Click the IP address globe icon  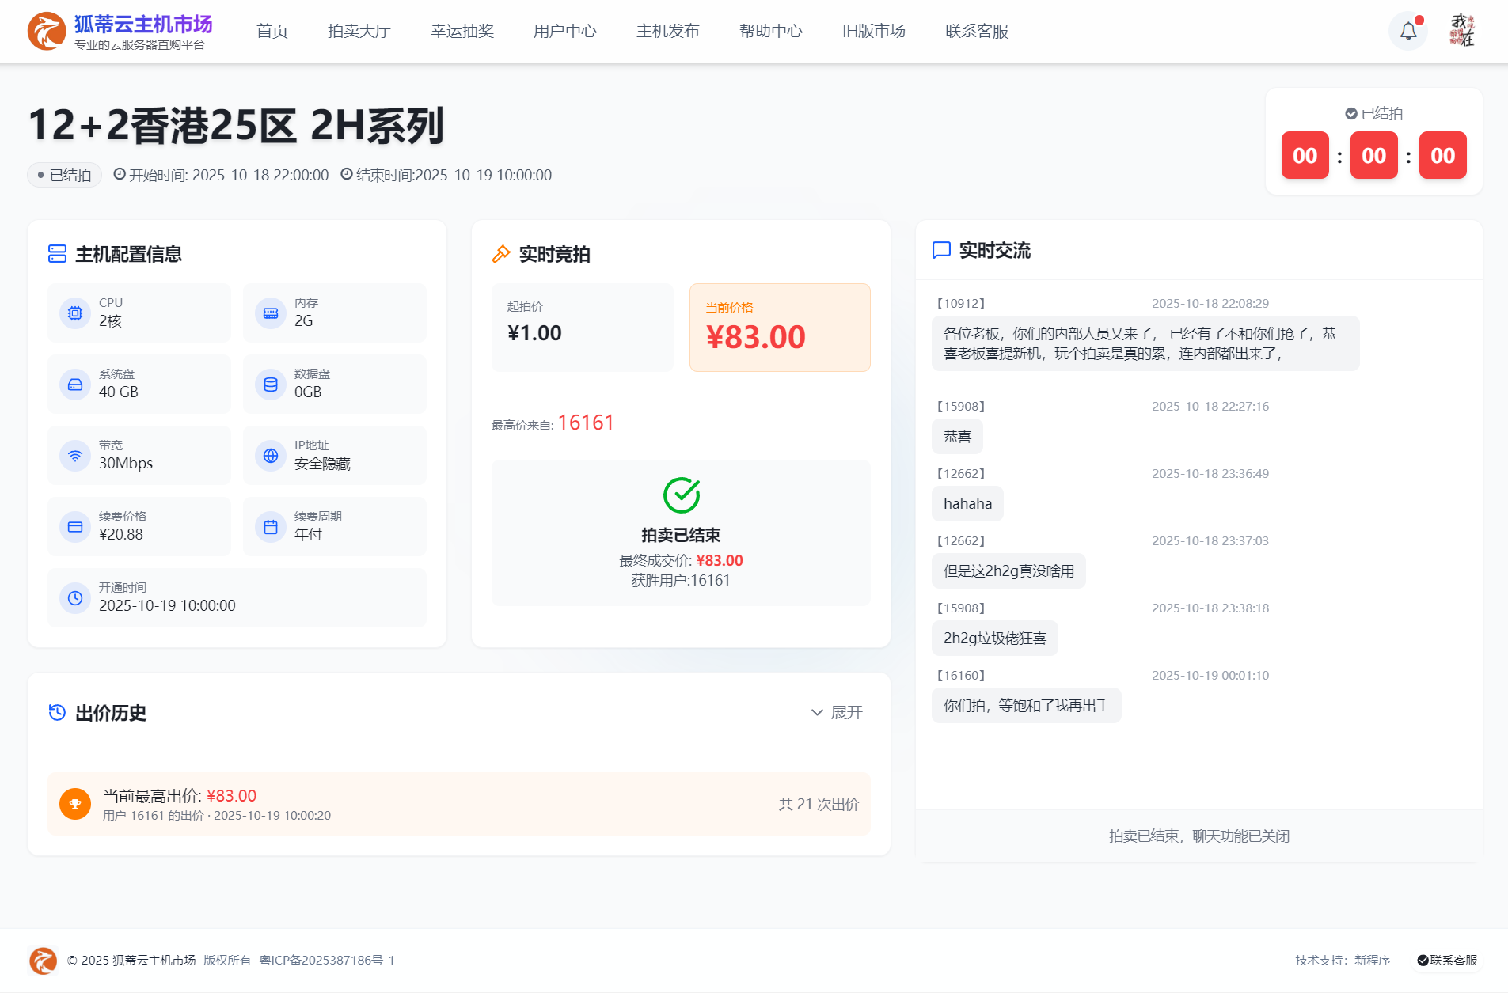(271, 456)
